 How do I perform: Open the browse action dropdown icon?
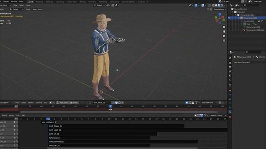pyautogui.click(x=91, y=103)
